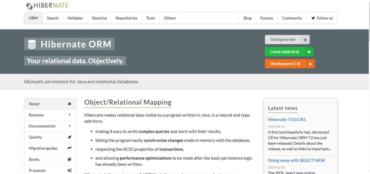
Task: Click the bold text 'performance optimizations'
Action: [146, 158]
